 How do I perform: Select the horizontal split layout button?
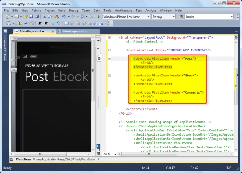pyautogui.click(x=98, y=150)
